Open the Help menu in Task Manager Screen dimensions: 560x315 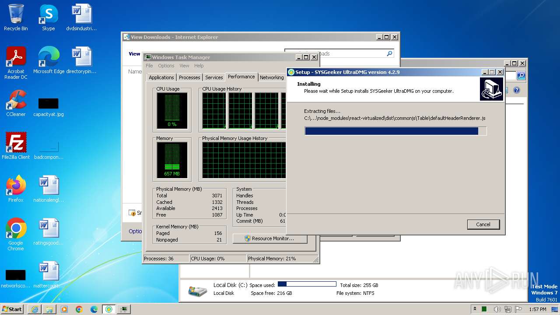(199, 66)
